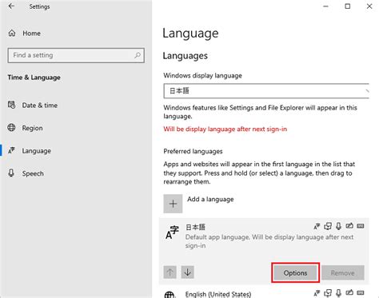This screenshot has height=298, width=379.
Task: Move 日本語 down with the arrow button
Action: [188, 272]
